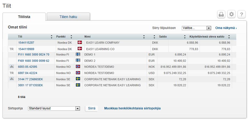Click the Norwegian flag in the NOK account row
The height and width of the screenshot is (121, 249).
point(78,66)
